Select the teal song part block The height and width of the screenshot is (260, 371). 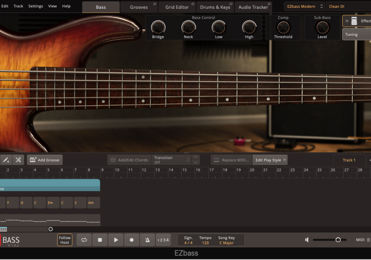pos(50,185)
